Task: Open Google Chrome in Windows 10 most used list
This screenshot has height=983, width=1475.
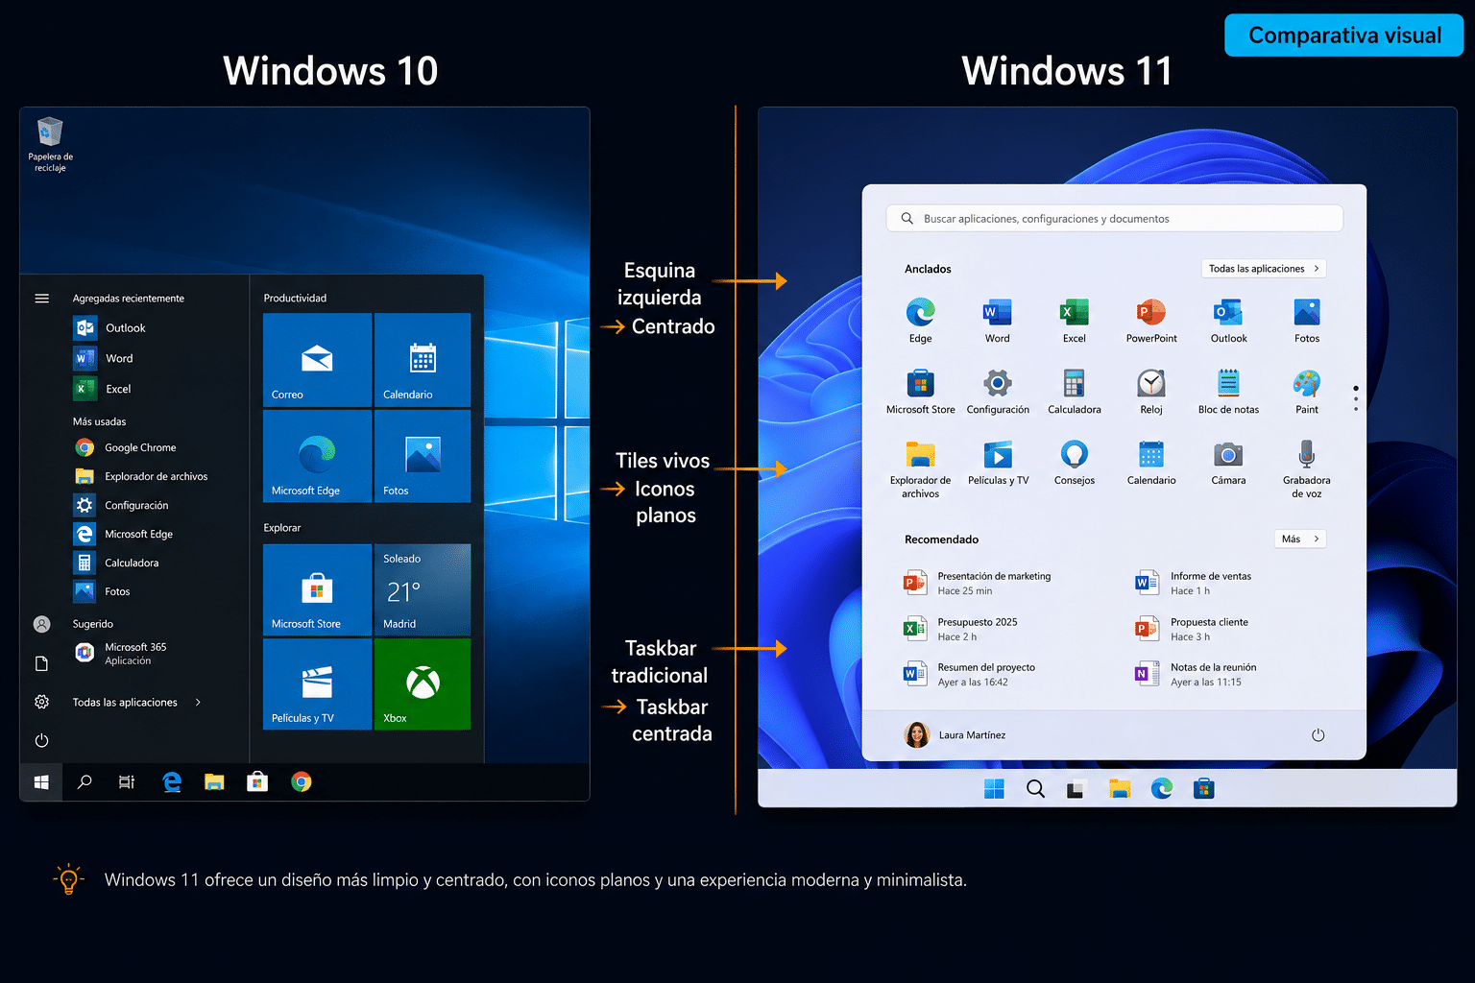Action: click(x=126, y=447)
